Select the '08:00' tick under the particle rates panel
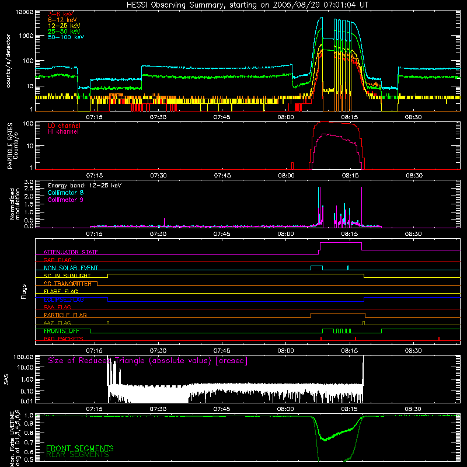This screenshot has width=467, height=467. 286,176
